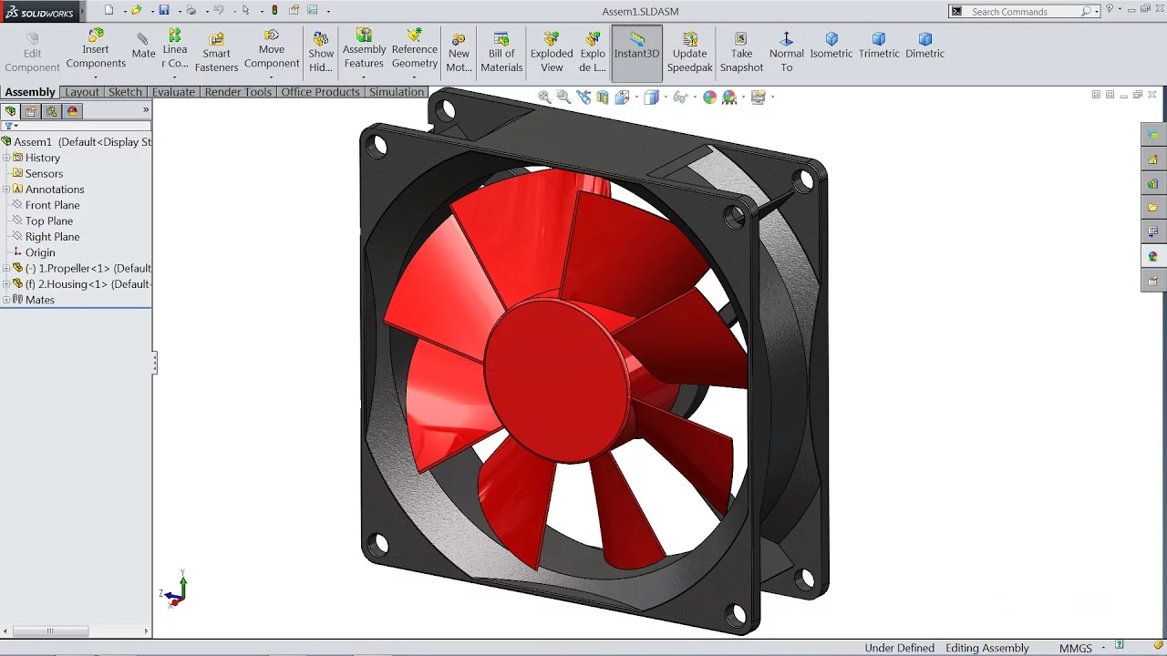Switch to Isometric view
Image resolution: width=1167 pixels, height=656 pixels.
coord(831,46)
